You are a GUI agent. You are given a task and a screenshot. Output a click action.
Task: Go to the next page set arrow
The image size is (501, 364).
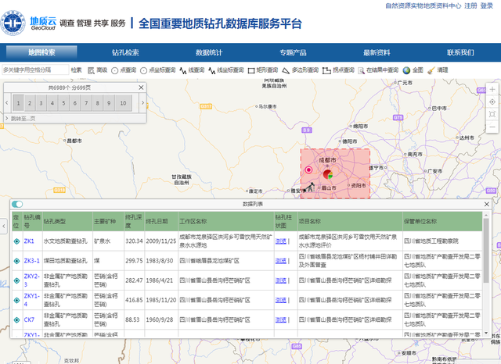tap(141, 103)
